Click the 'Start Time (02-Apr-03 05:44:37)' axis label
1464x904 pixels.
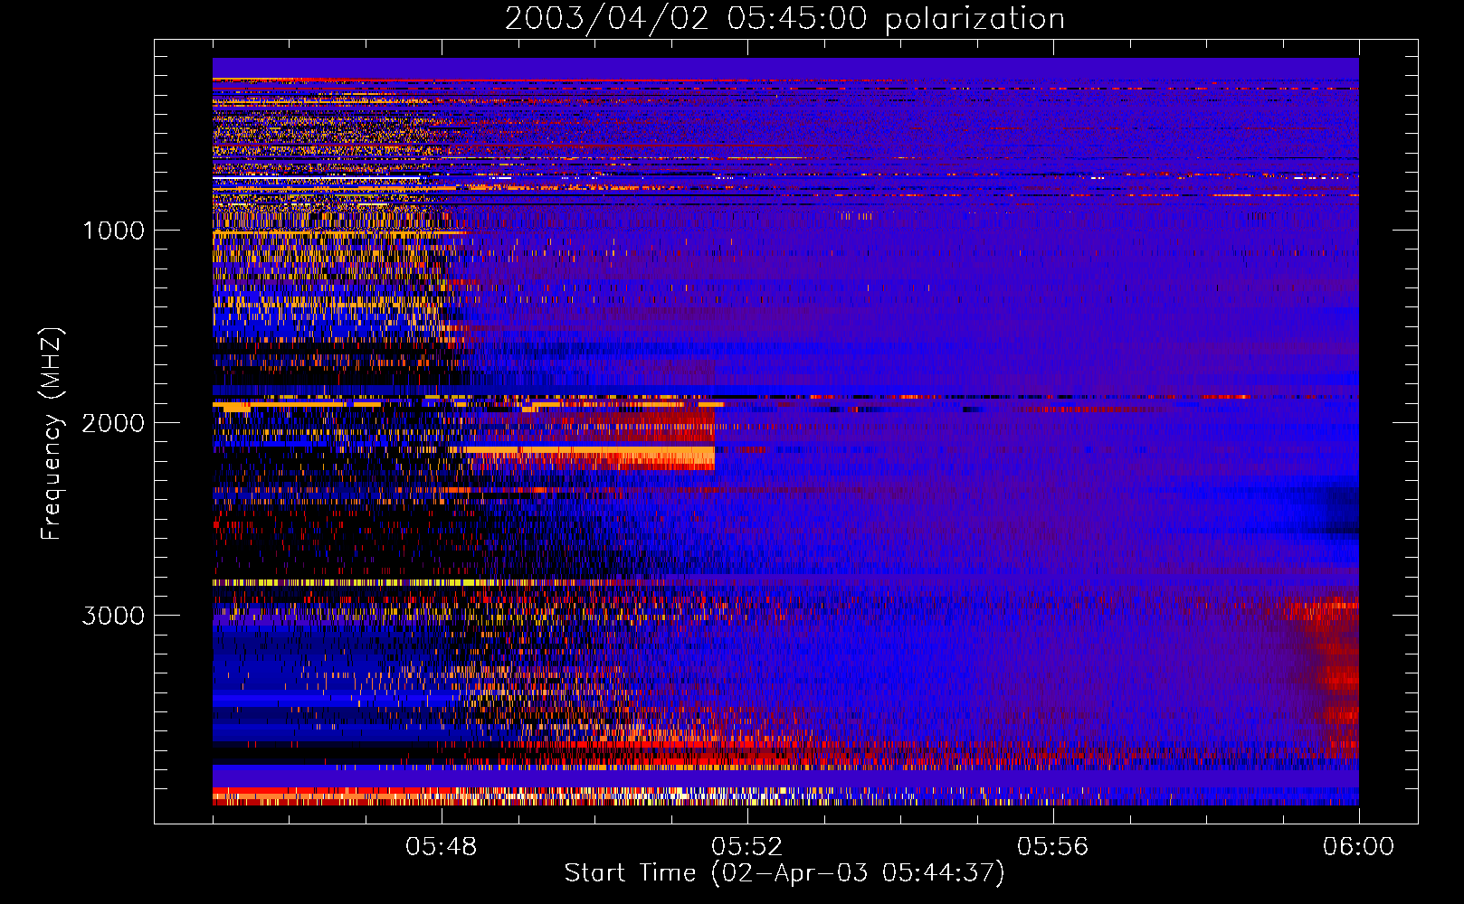(x=784, y=873)
